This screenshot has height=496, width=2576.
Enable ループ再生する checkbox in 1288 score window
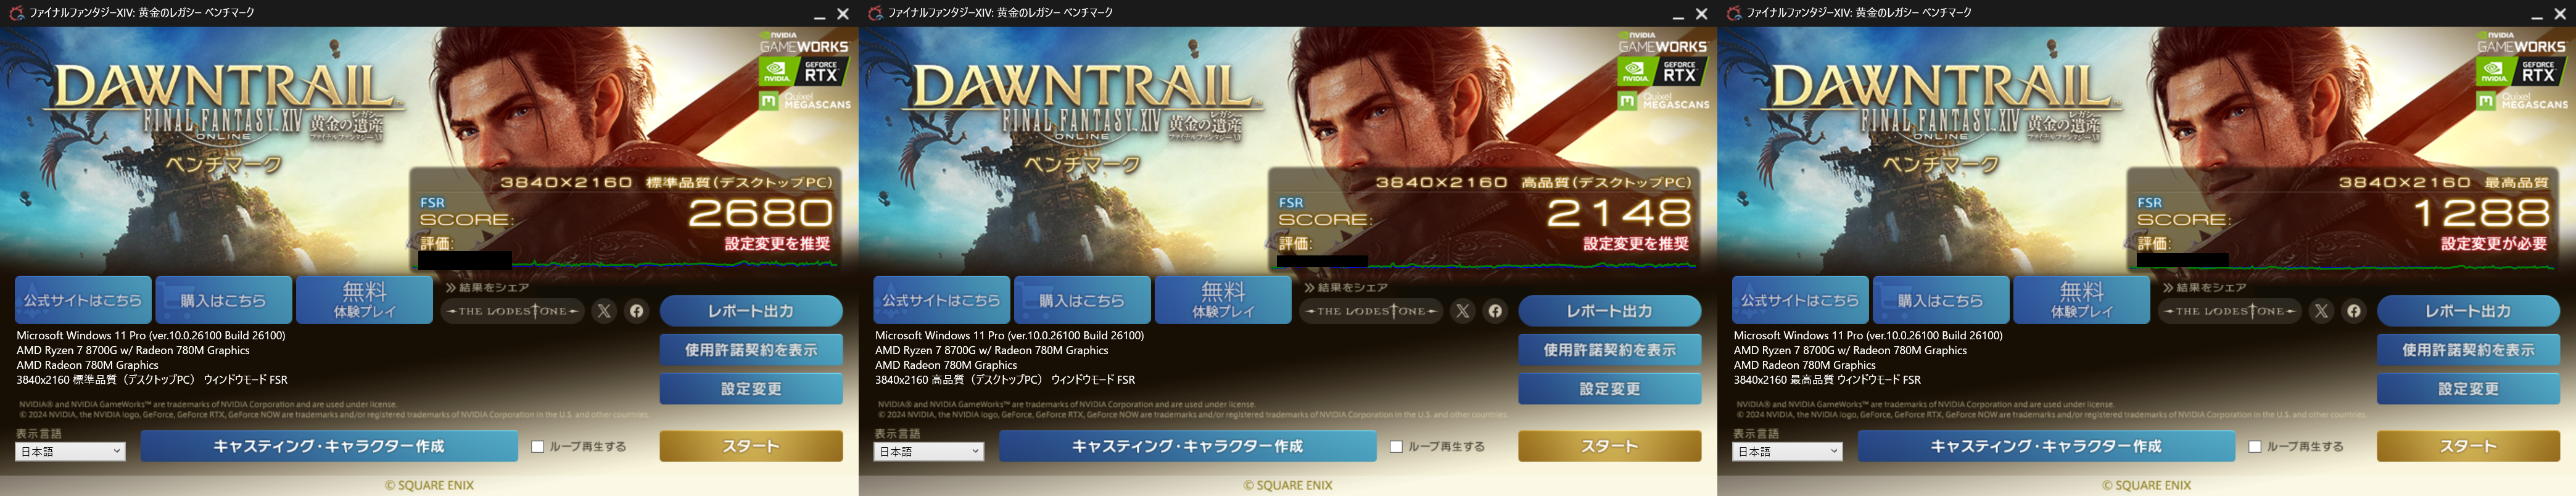[x=2255, y=447]
